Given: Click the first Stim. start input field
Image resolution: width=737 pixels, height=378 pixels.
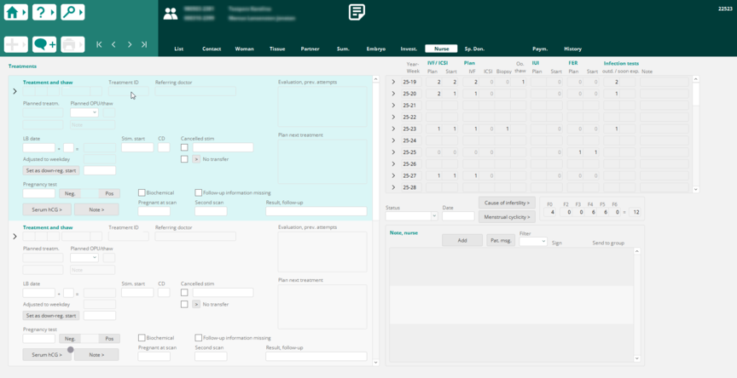Looking at the screenshot, I should (x=137, y=147).
